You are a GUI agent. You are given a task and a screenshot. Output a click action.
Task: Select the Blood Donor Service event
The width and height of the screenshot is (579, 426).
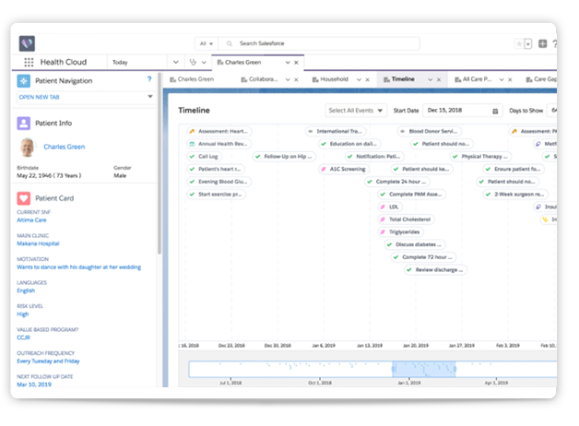pyautogui.click(x=429, y=131)
